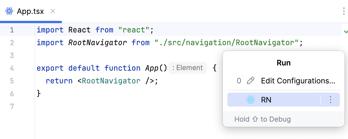The height and width of the screenshot is (139, 348).
Task: Close the App.tsx editor tab
Action: (53, 11)
